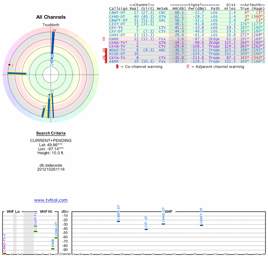Click the warning markers beside CKYA-TV
The width and height of the screenshot is (268, 257).
105,58
